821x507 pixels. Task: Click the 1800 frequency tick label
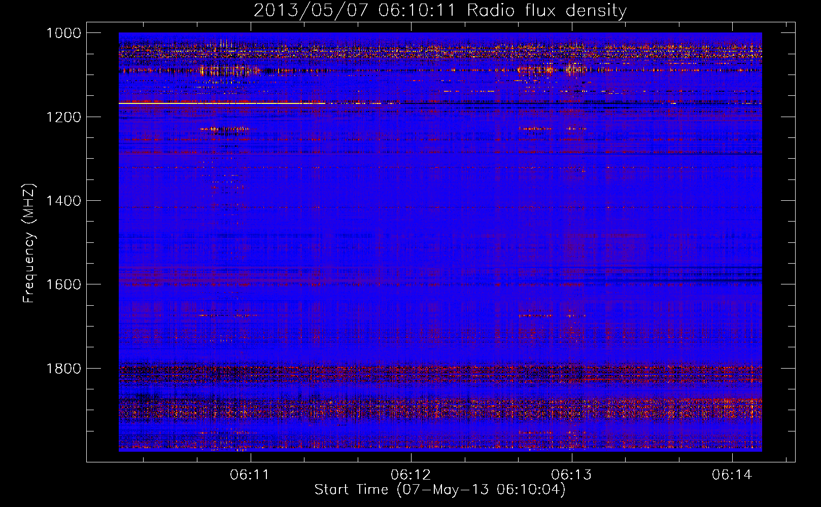(x=63, y=369)
